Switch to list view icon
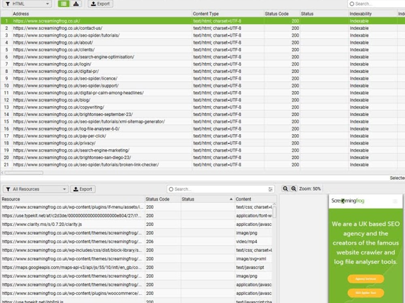 [x=64, y=4]
